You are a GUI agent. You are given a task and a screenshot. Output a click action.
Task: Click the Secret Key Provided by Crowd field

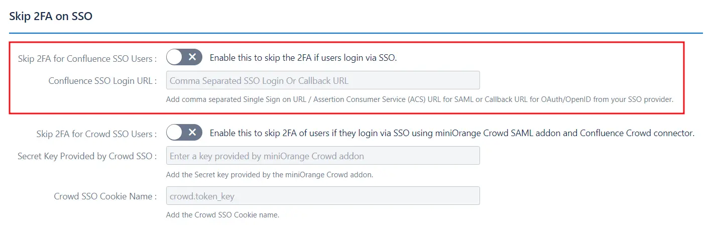322,156
